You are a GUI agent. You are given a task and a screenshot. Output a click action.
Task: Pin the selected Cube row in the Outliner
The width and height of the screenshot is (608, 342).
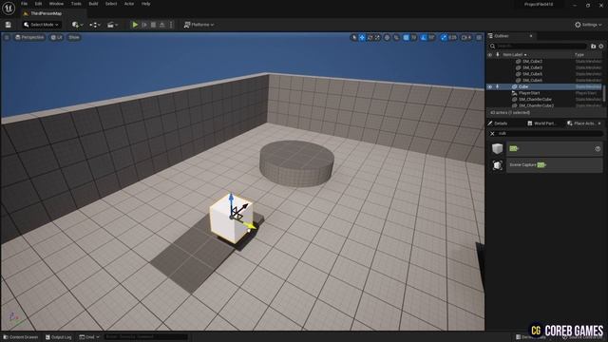click(498, 86)
